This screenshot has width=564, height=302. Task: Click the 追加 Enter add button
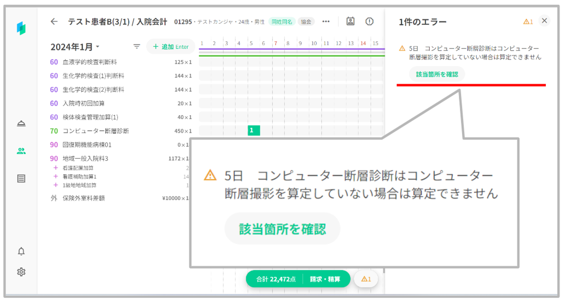click(171, 47)
